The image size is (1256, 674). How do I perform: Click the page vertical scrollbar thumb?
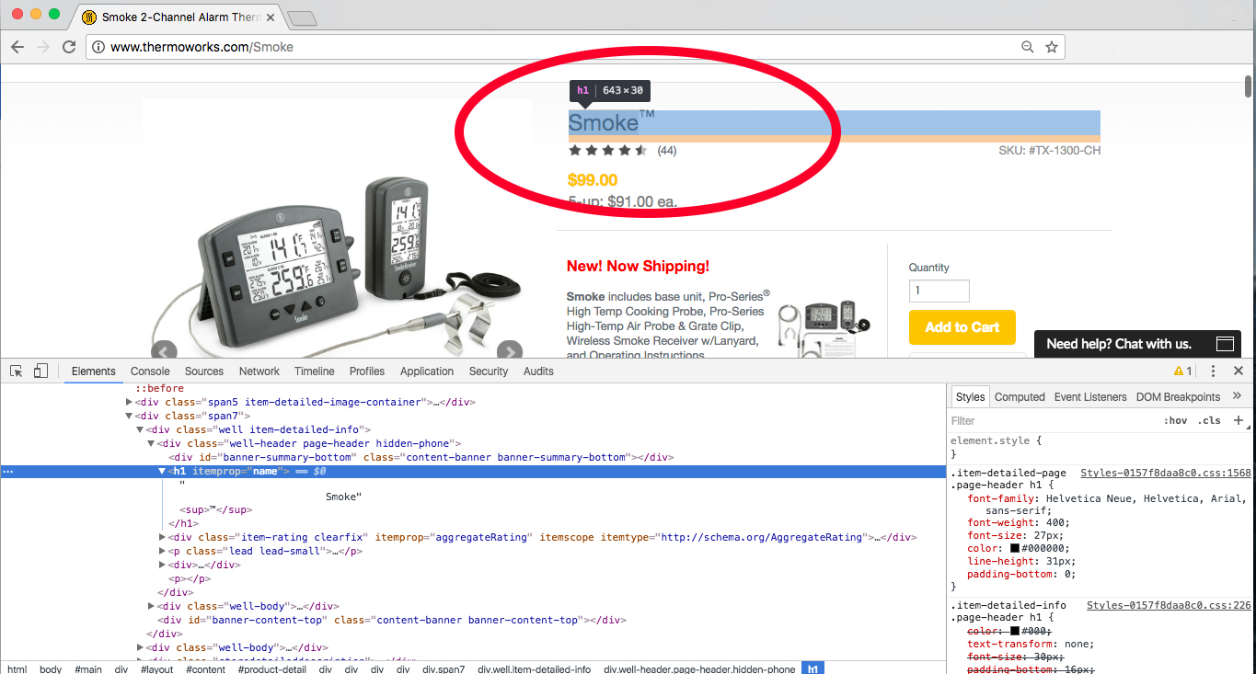[x=1248, y=86]
